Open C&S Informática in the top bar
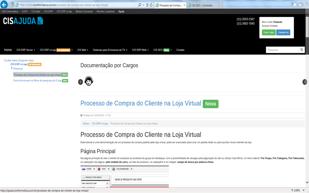Image resolution: width=309 pixels, height=193 pixels. (x=10, y=12)
